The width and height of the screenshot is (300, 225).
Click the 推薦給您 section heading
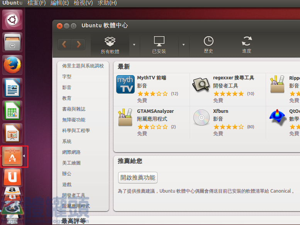coord(130,161)
